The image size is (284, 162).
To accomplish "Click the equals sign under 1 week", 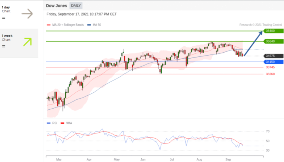I will (x=4, y=46).
